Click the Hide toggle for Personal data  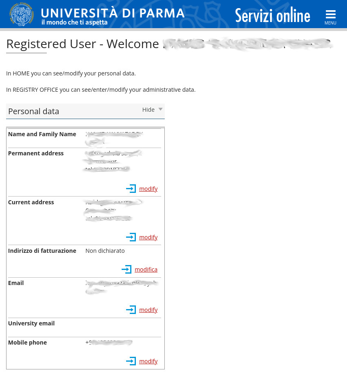coord(148,110)
